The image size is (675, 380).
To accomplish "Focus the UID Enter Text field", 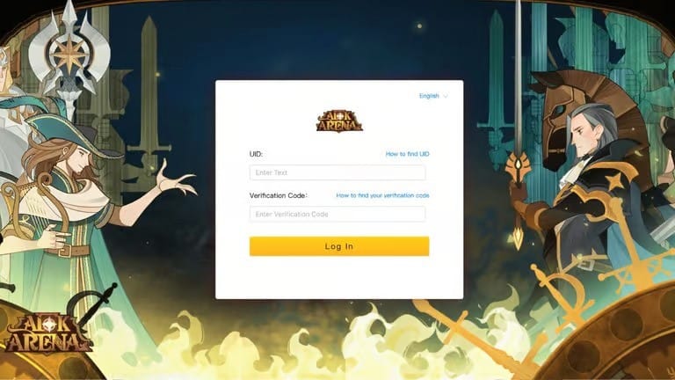I will coord(337,172).
